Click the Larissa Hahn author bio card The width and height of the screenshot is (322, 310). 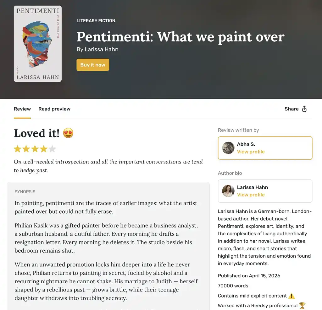click(x=265, y=191)
